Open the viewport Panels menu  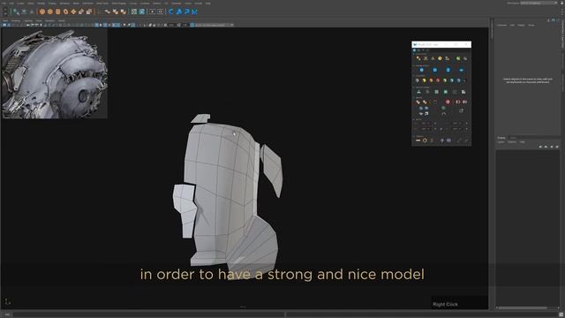tap(62, 21)
